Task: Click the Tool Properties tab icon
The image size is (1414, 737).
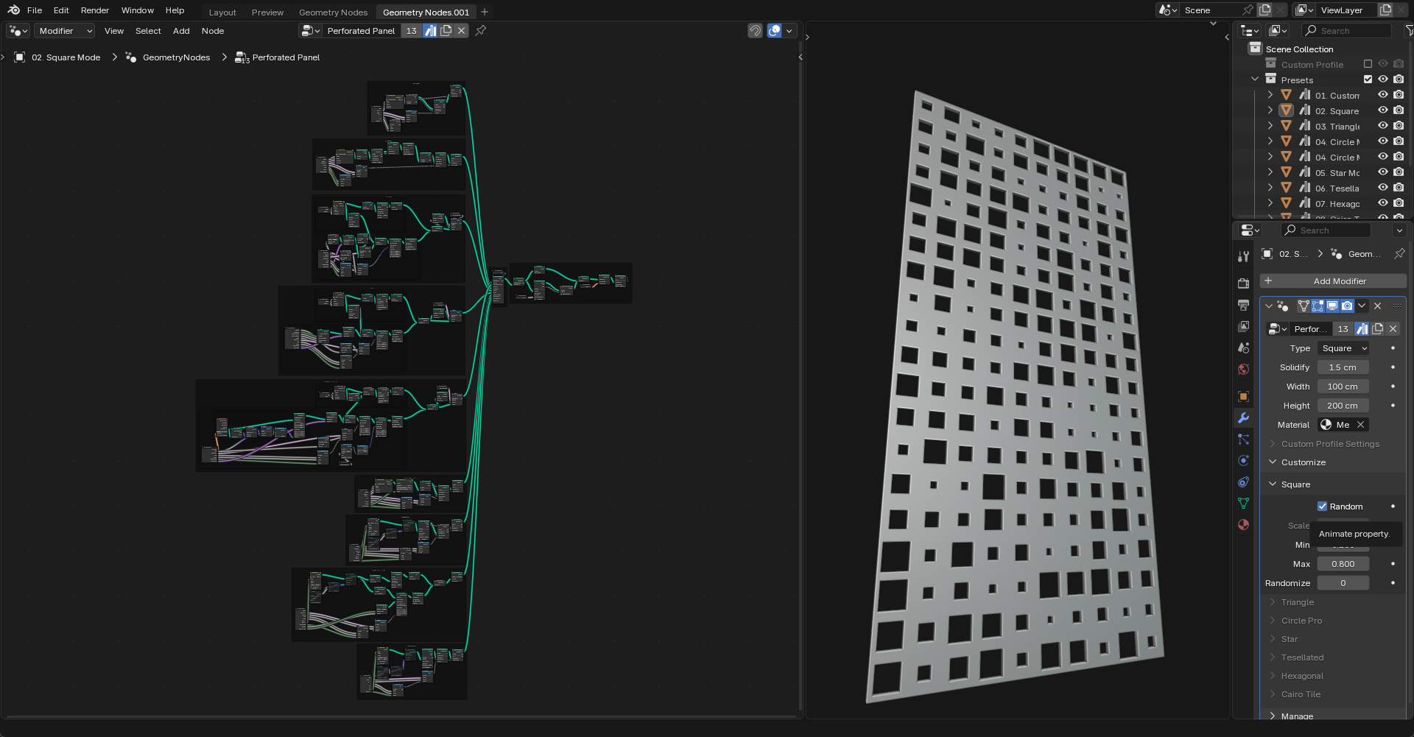Action: pos(1244,255)
